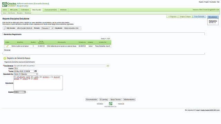Click the Estatus column header
The image size is (221, 124).
click(90, 42)
